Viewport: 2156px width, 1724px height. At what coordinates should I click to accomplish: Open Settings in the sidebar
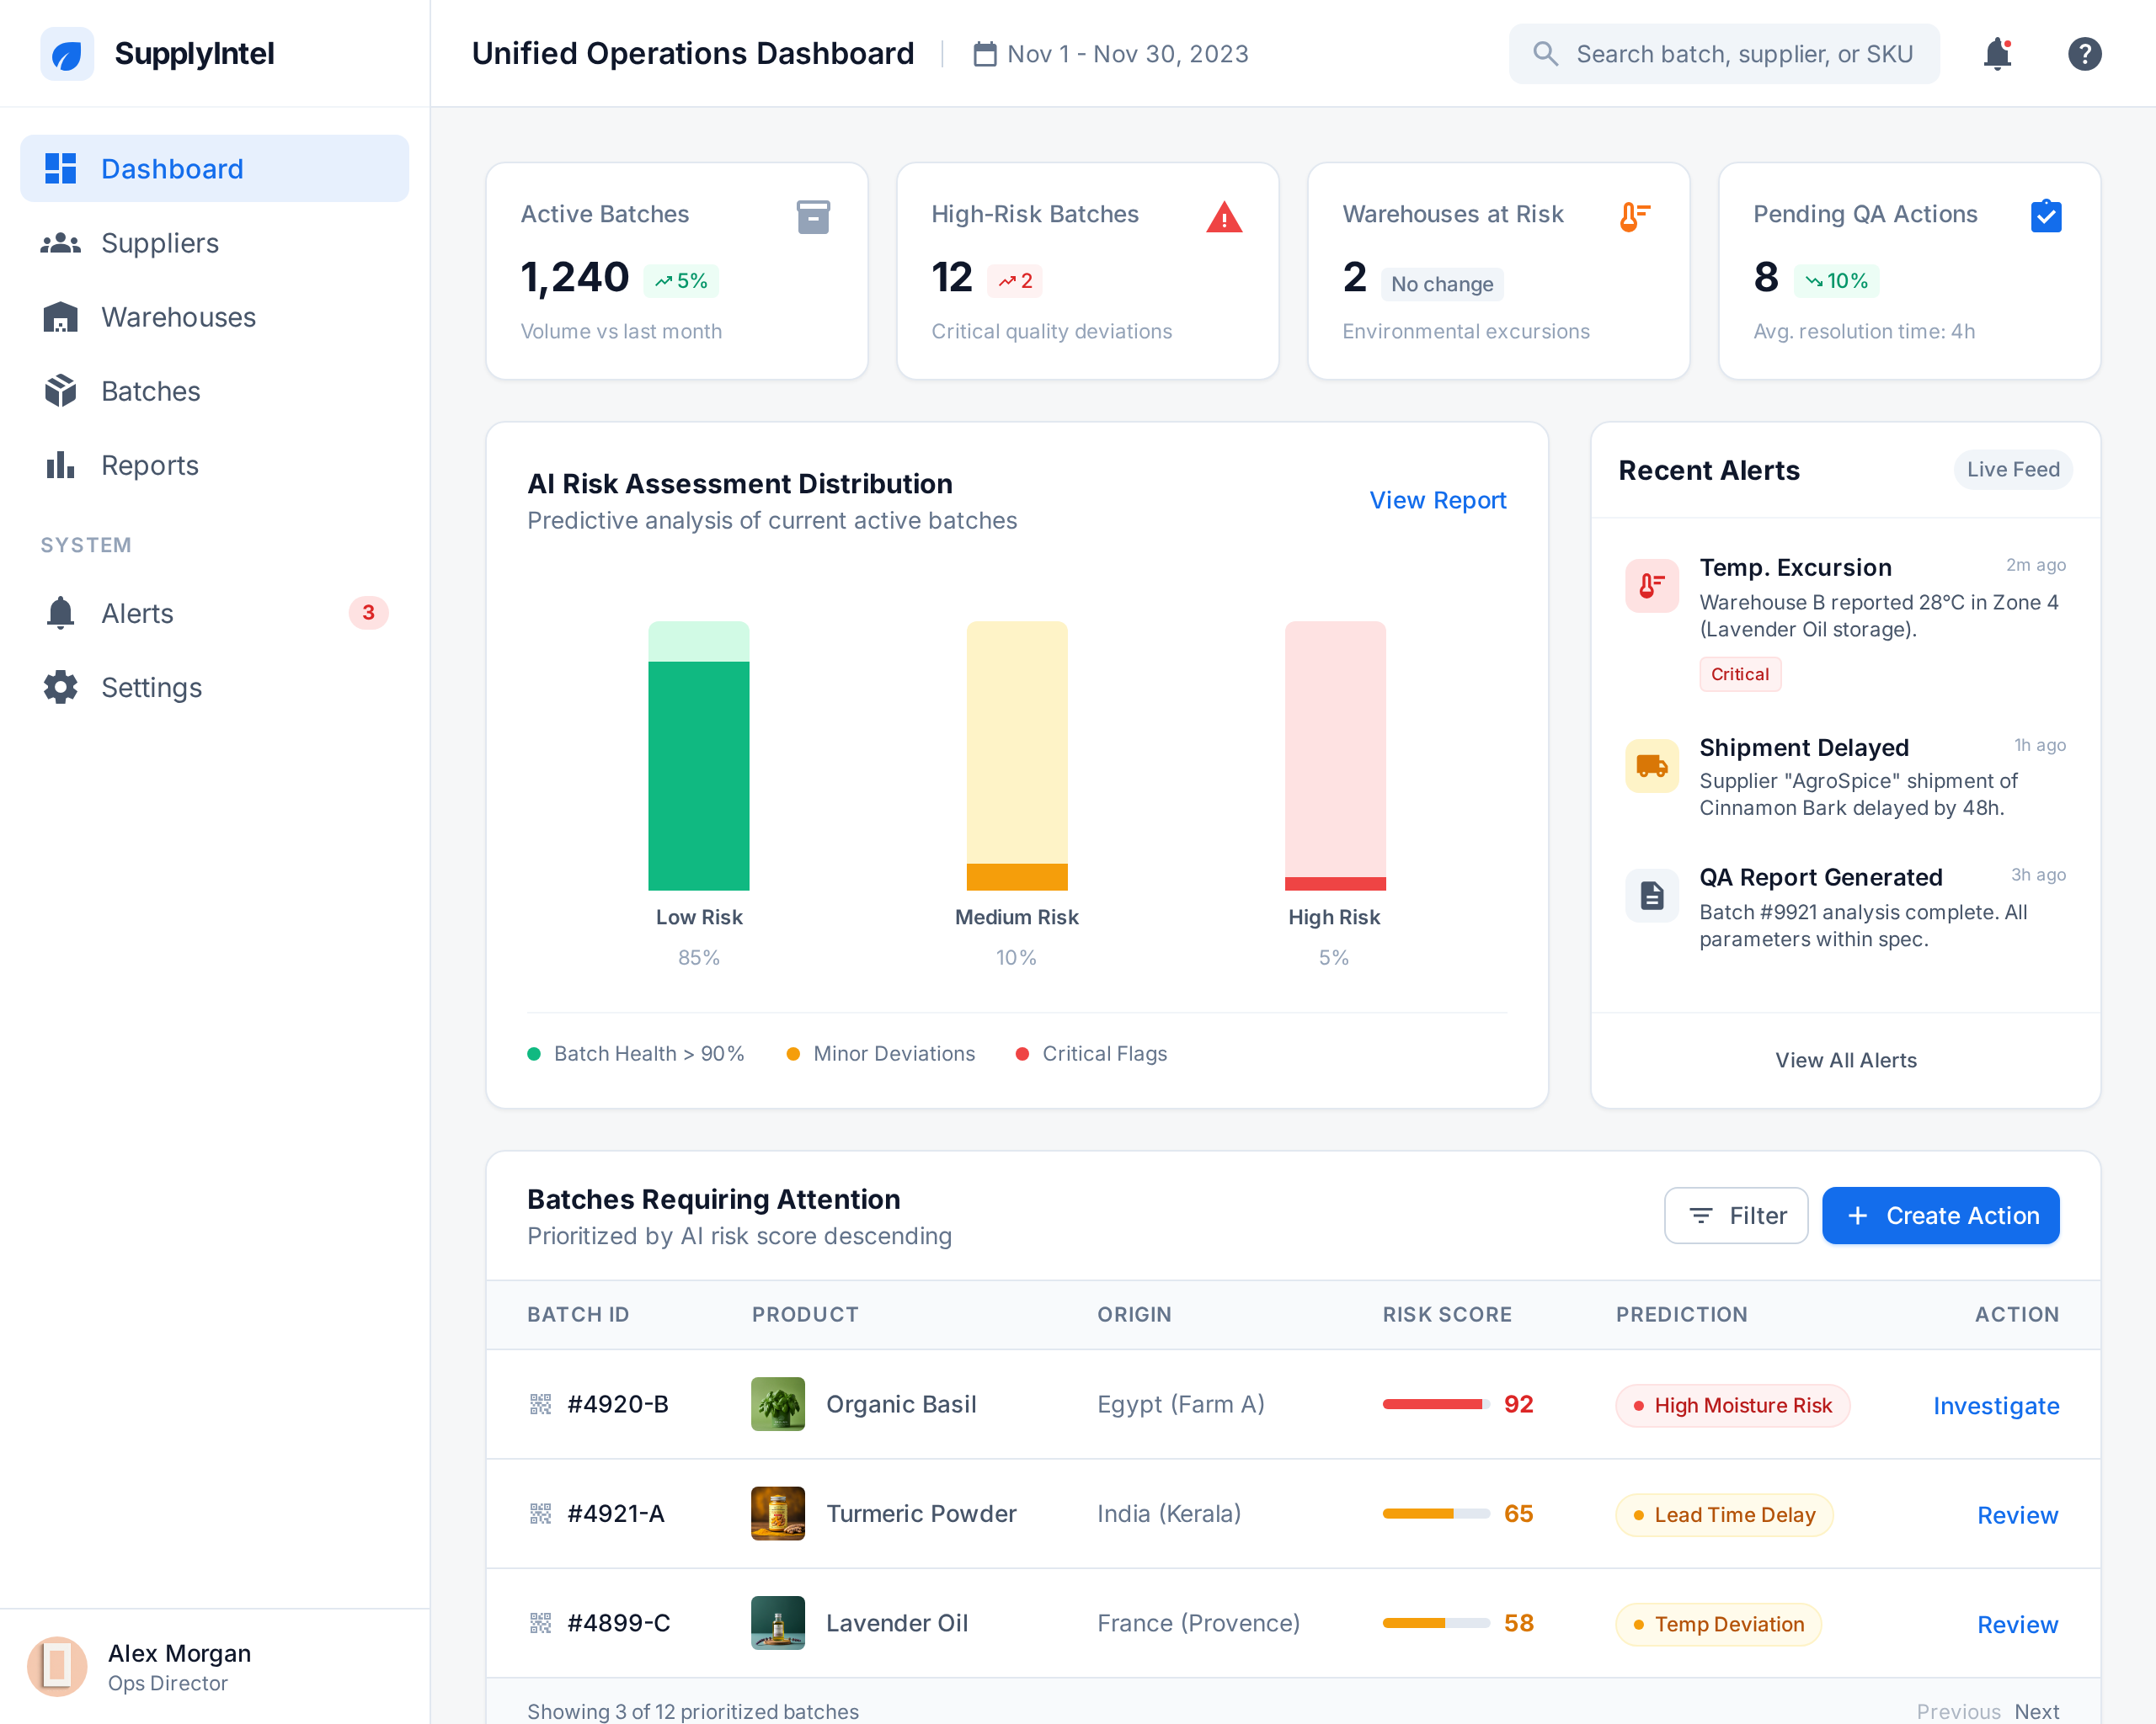(x=215, y=688)
